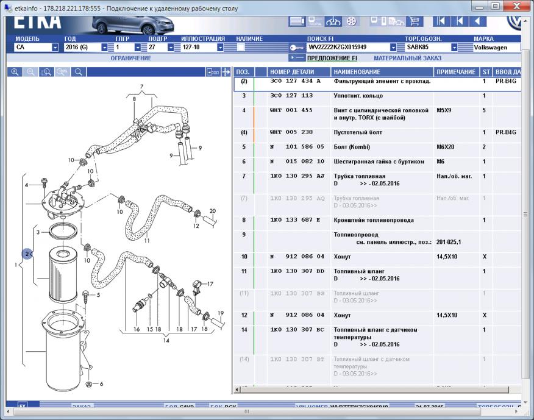Select row Болт (Kombi) N 101 586 05

pyautogui.click(x=377, y=149)
